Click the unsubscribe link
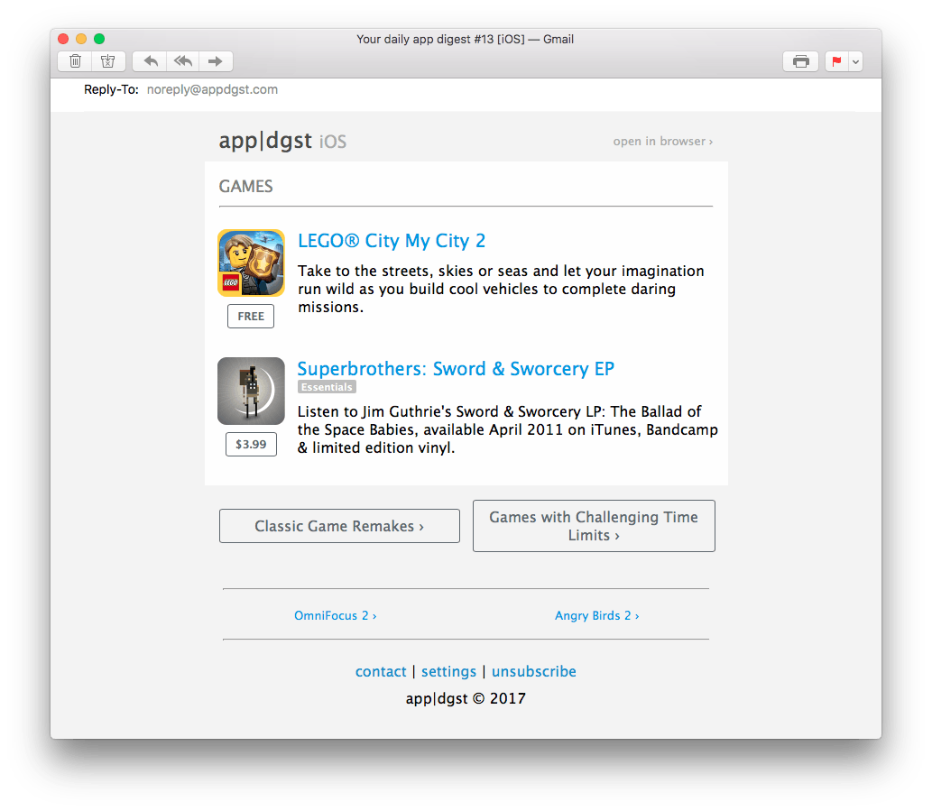The width and height of the screenshot is (932, 811). pos(534,671)
